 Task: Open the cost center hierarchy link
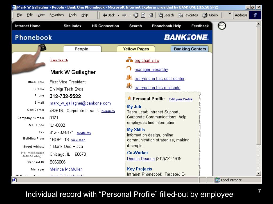tap(108, 111)
